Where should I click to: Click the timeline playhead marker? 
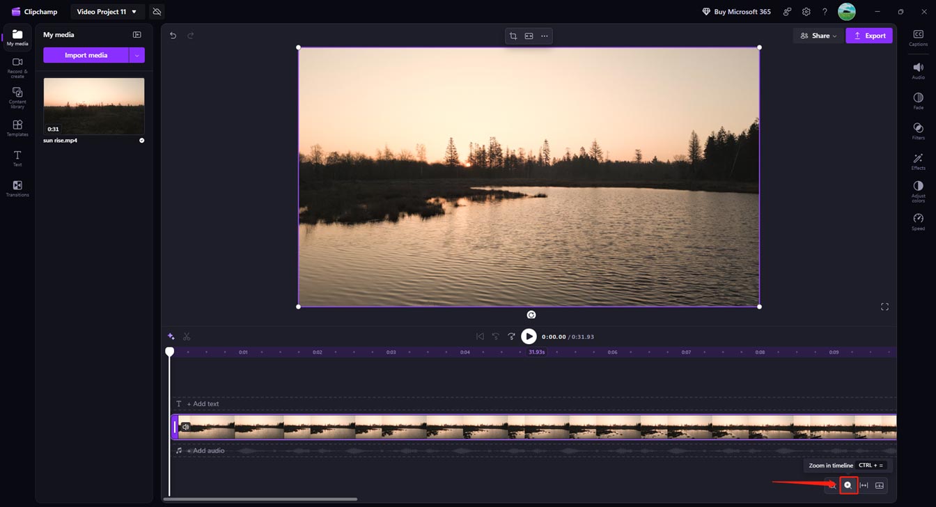(169, 352)
